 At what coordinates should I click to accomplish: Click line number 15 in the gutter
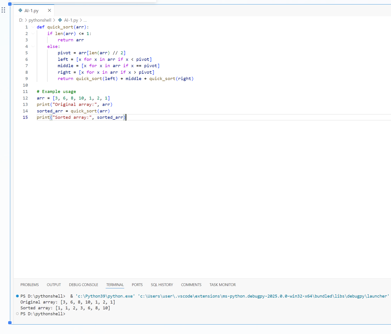coord(25,117)
